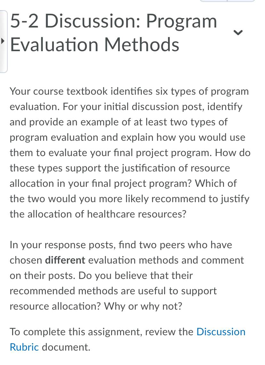The height and width of the screenshot is (365, 265).
Task: Click the 'these types support the justification' line
Action: 120,168
